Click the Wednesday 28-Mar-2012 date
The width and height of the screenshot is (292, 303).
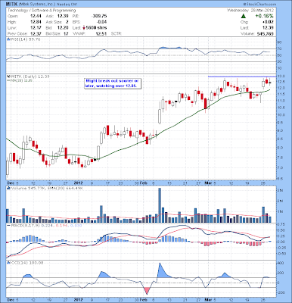click(x=250, y=11)
